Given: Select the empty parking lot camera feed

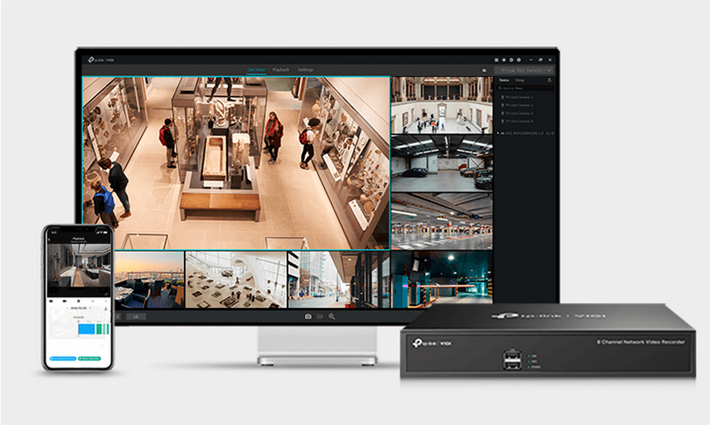Looking at the screenshot, I should point(442,221).
